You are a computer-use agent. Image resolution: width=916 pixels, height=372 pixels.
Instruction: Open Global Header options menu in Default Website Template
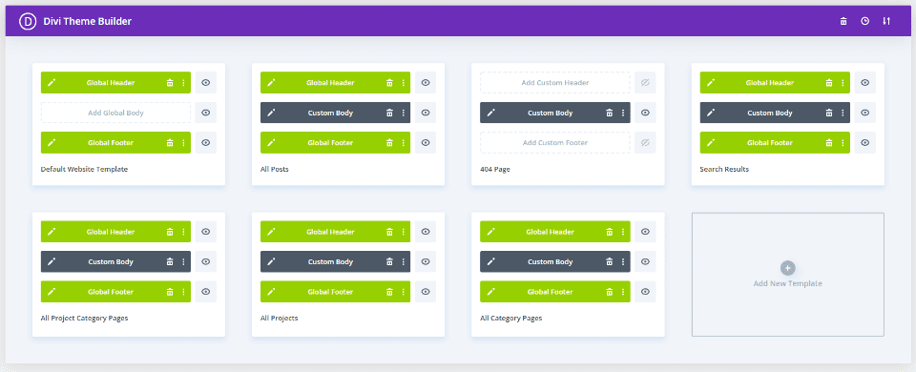(183, 83)
